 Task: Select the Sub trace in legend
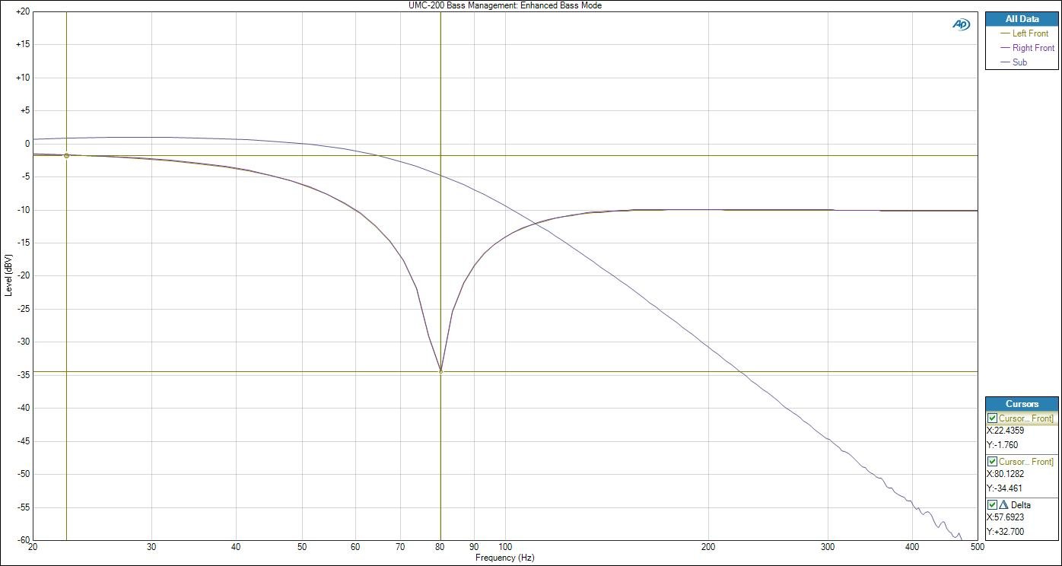pos(1019,62)
